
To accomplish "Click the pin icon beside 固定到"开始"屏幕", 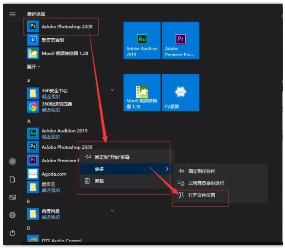I will [88, 157].
